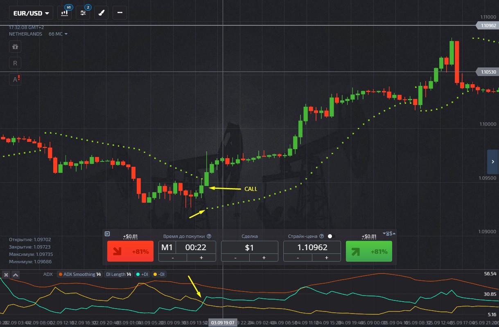The width and height of the screenshot is (499, 327).
Task: Click the R sidebar icon
Action: coord(15,63)
